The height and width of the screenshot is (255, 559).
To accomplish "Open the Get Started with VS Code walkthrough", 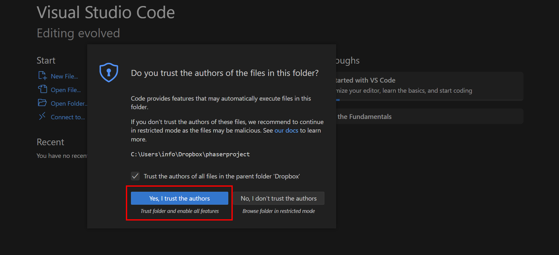I will 429,86.
